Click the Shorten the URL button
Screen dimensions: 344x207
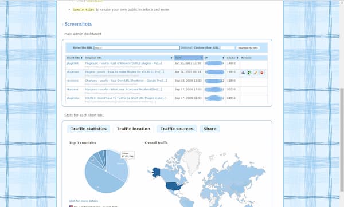248,48
